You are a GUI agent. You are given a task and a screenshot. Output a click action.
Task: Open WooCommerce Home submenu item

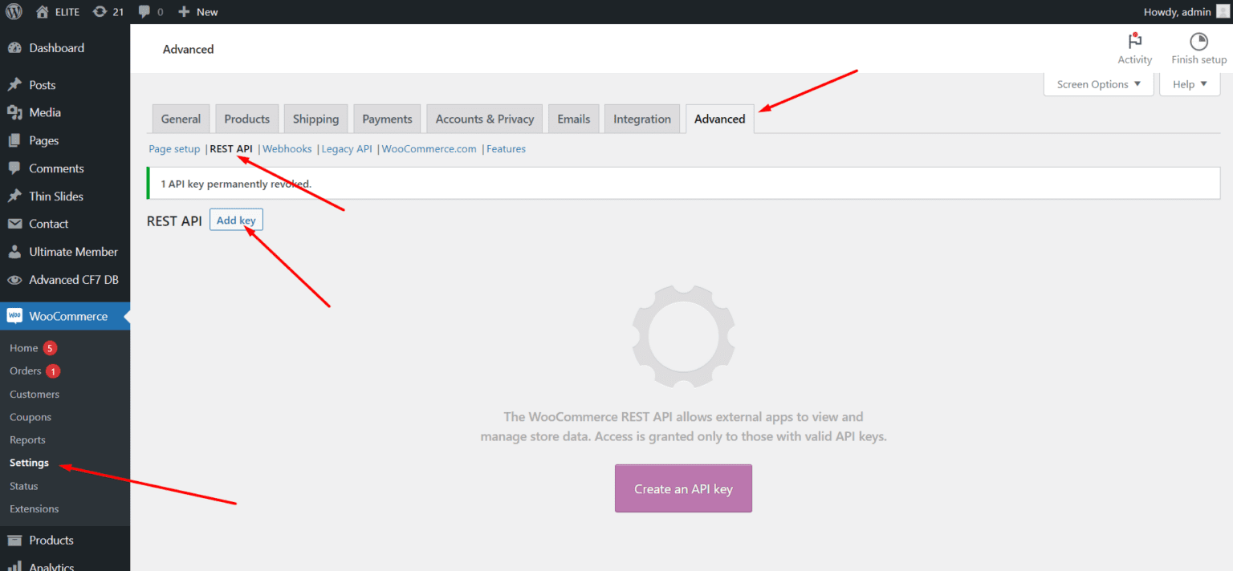[24, 348]
